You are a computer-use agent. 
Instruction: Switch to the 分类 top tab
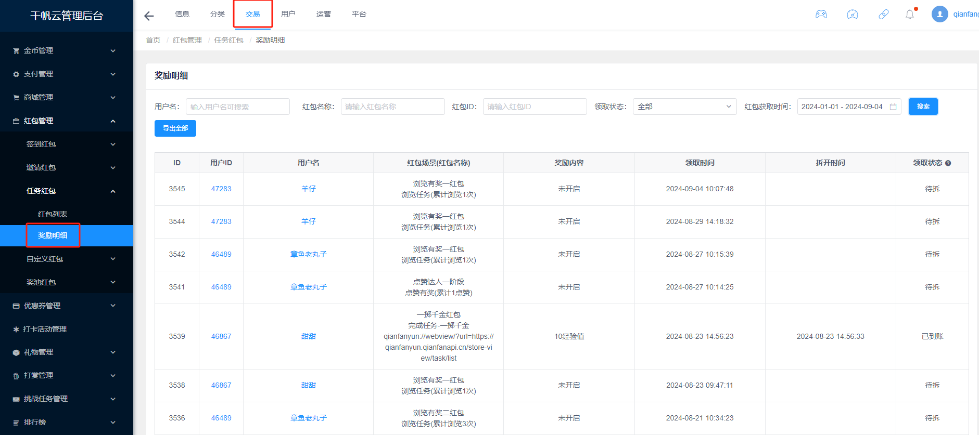coord(218,14)
